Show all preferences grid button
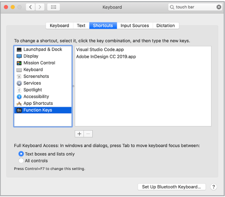The width and height of the screenshot is (225, 197). pos(54,7)
